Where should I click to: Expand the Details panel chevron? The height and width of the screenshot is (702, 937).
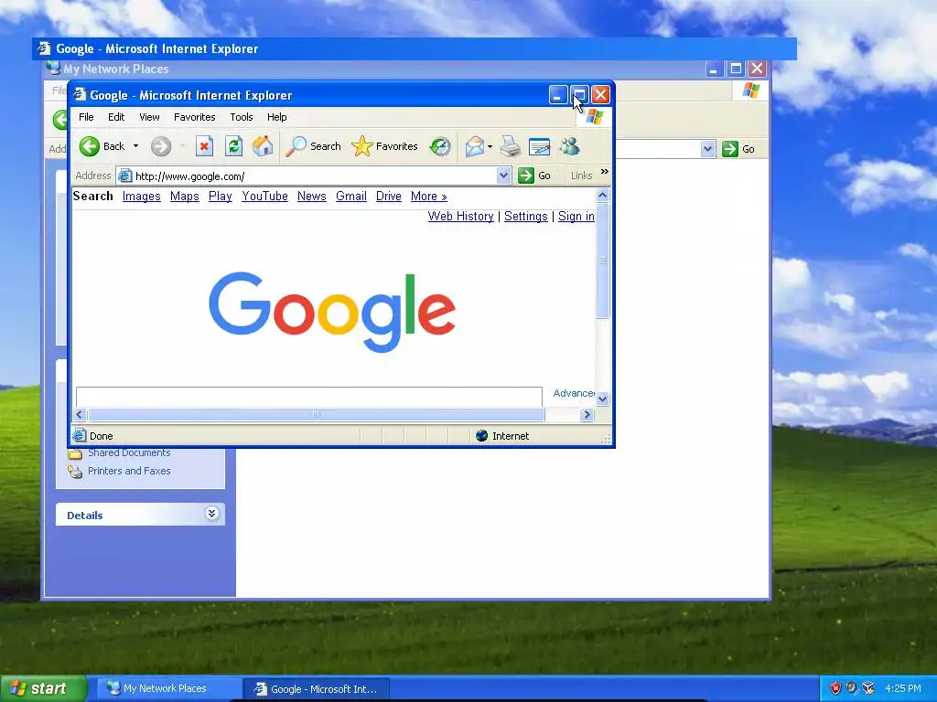click(x=211, y=514)
